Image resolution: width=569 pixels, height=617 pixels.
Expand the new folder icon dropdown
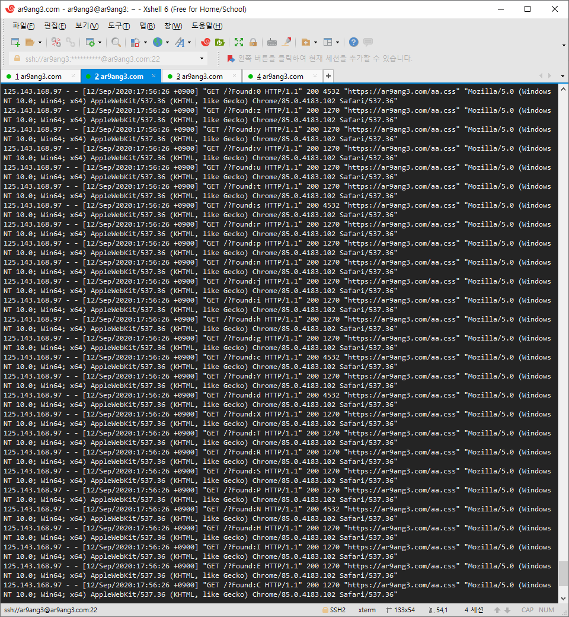tap(315, 43)
